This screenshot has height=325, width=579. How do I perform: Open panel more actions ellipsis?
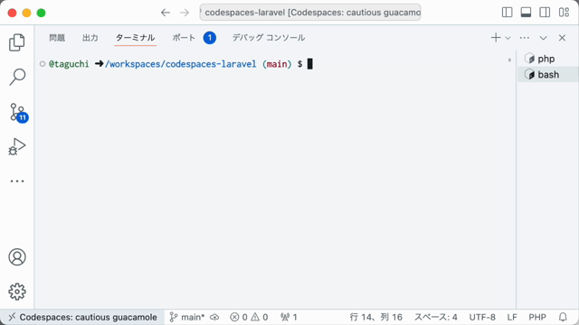[525, 38]
